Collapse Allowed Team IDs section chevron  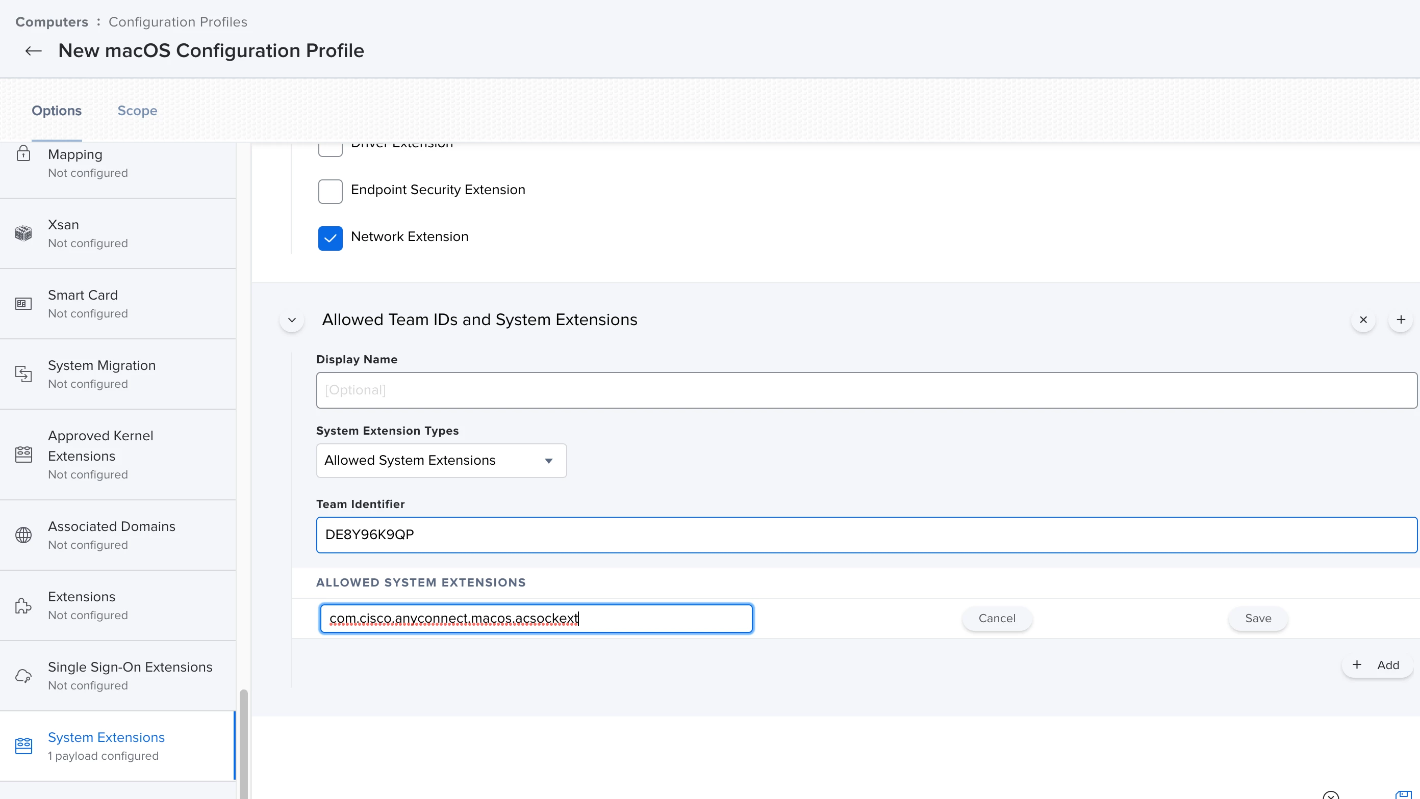292,320
